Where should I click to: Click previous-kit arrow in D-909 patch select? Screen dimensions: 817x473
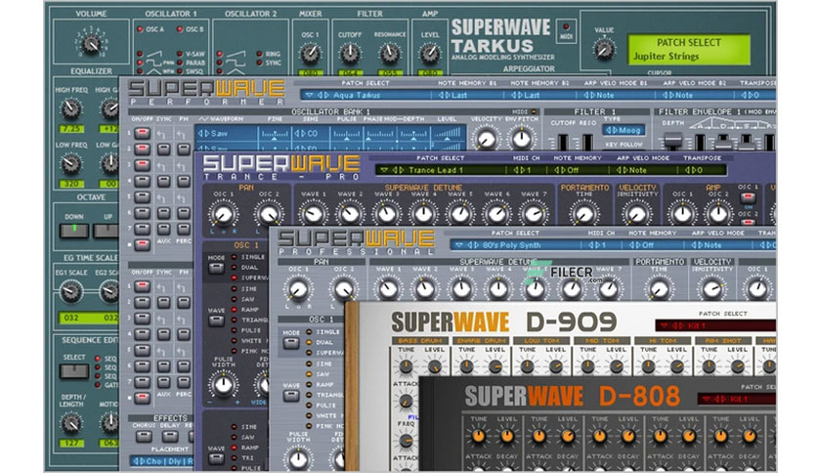pos(674,326)
